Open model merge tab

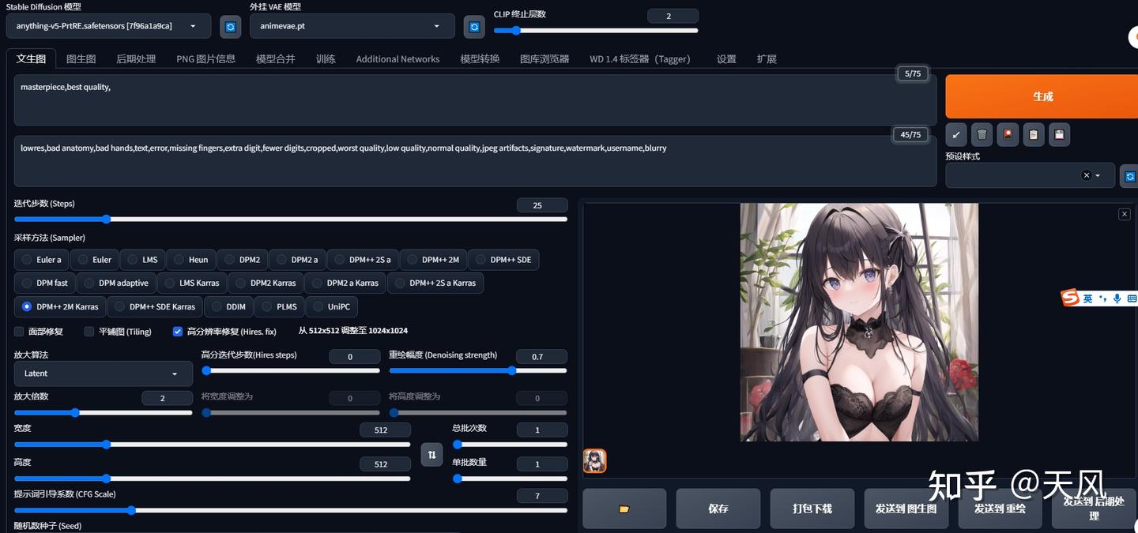(276, 59)
